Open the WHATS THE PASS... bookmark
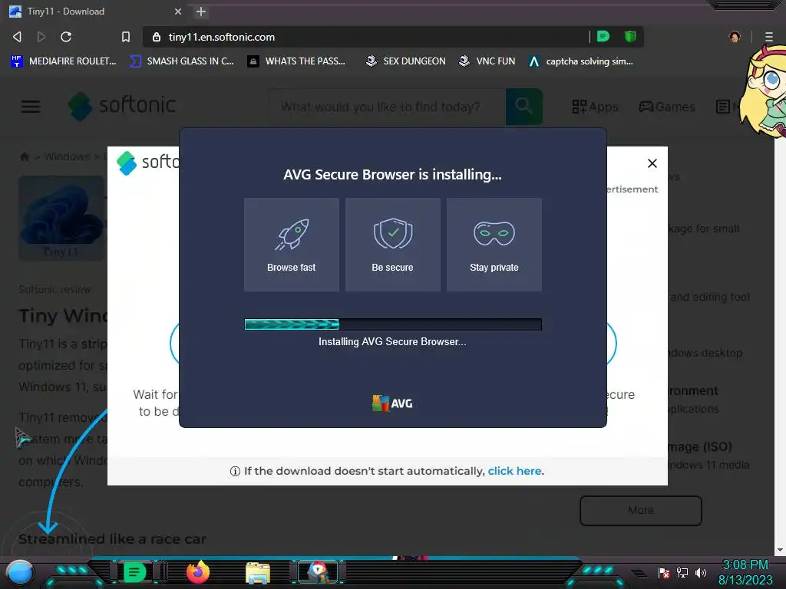 click(x=296, y=61)
